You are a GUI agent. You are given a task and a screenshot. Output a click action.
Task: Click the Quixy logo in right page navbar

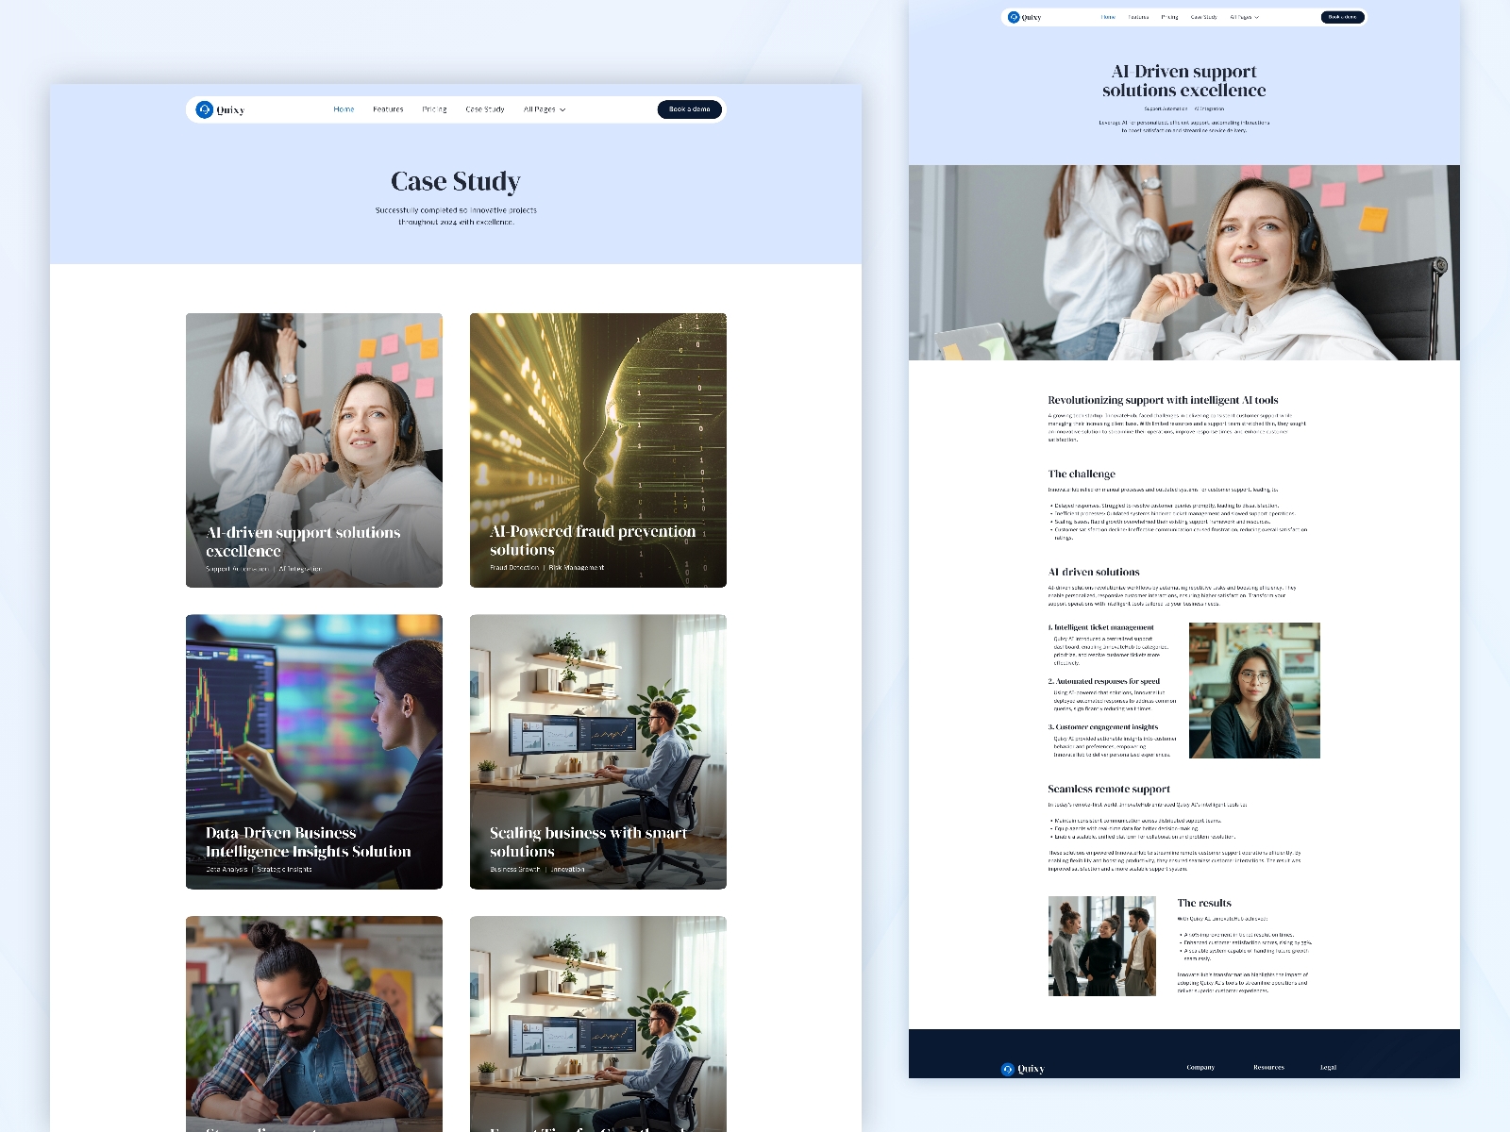(1024, 17)
